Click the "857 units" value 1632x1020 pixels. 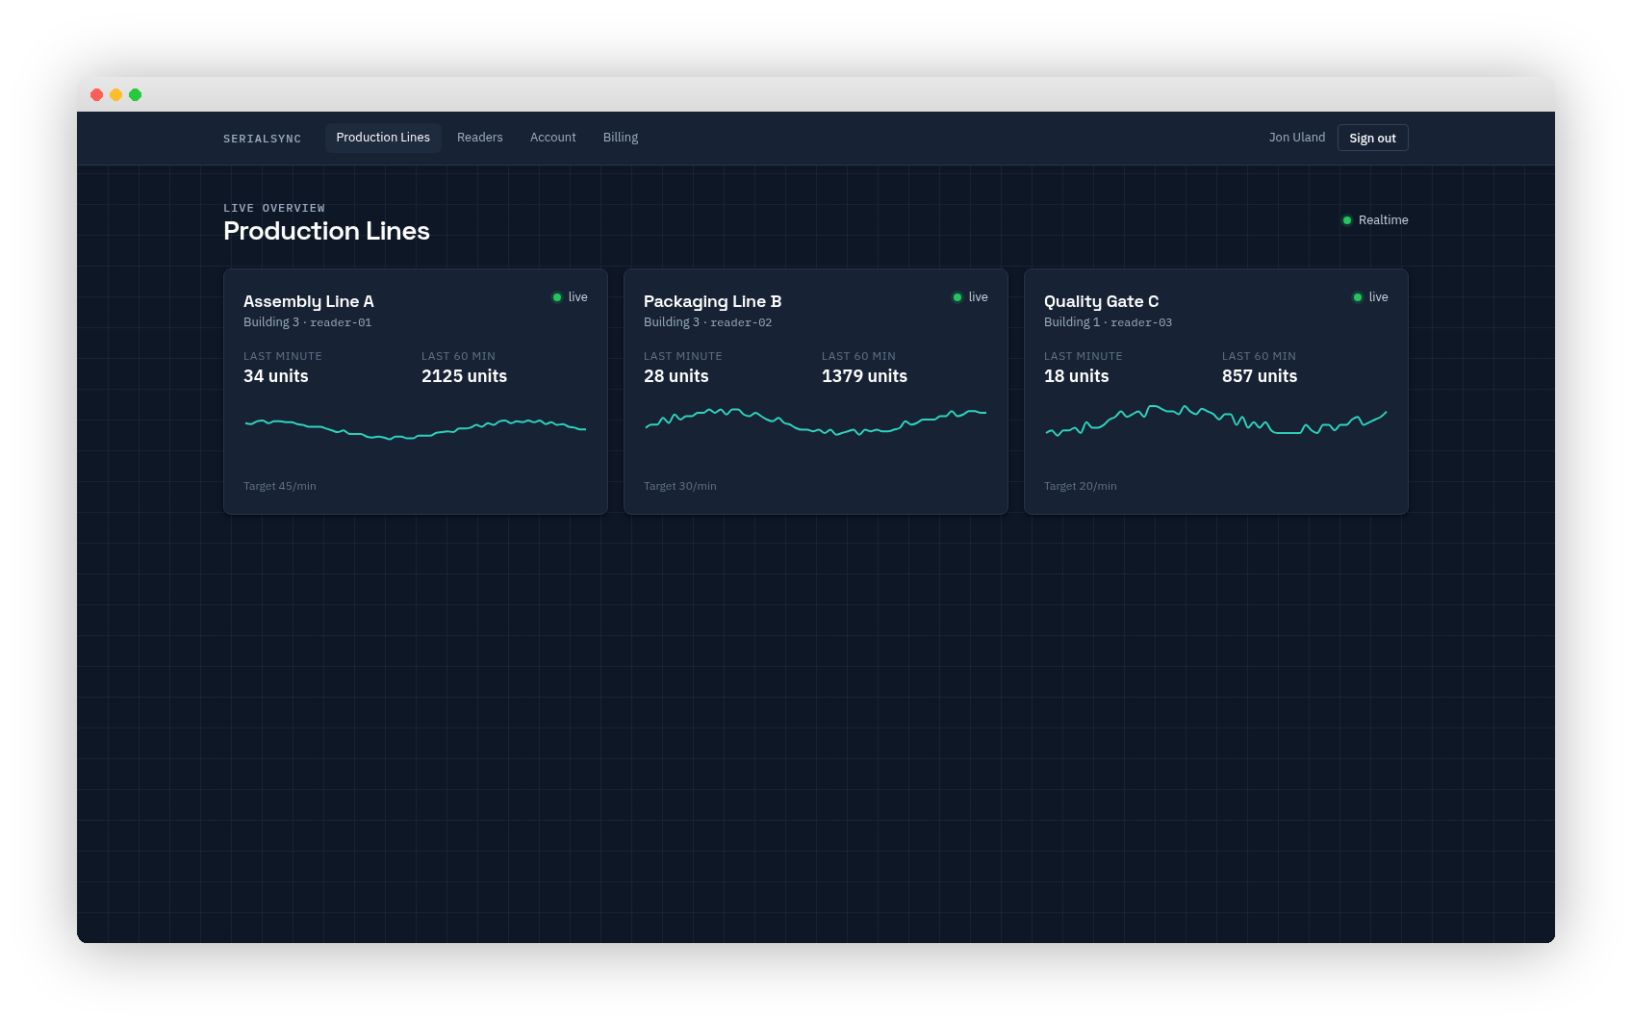tap(1260, 376)
